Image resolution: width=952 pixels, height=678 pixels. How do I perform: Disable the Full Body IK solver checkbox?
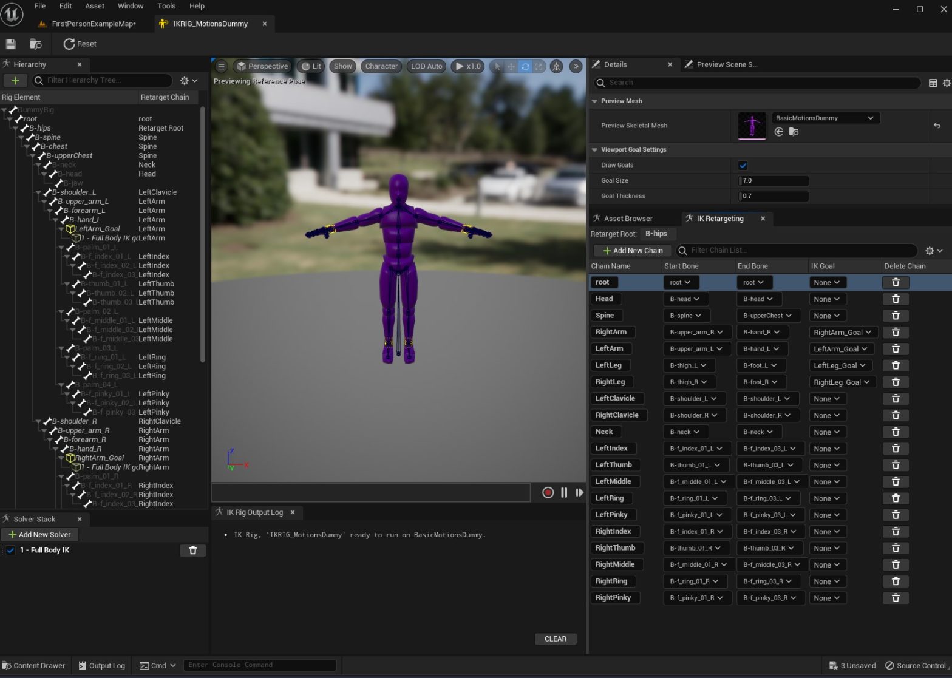[x=10, y=551]
